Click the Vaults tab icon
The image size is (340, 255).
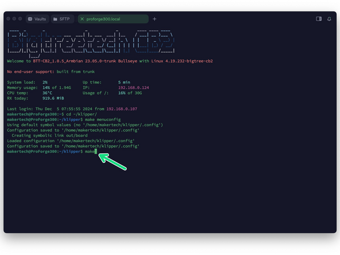tap(30, 19)
